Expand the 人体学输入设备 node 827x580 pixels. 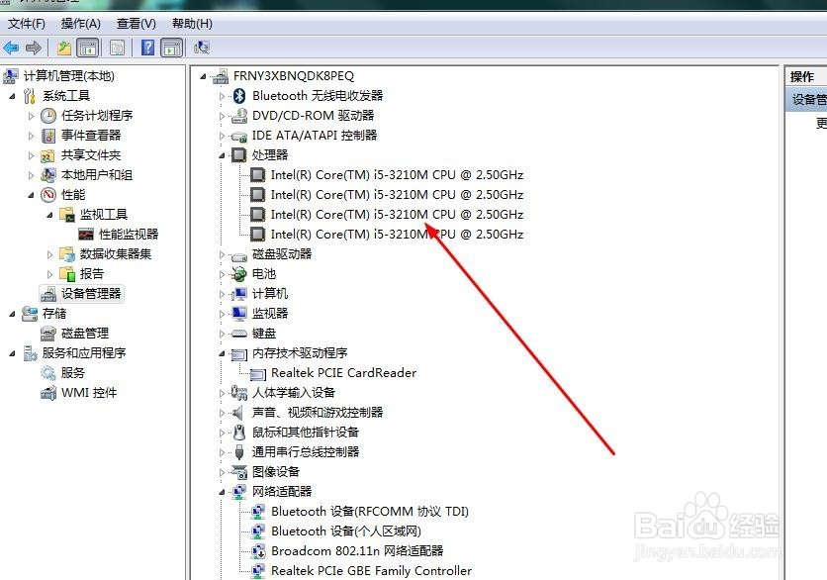pos(222,393)
